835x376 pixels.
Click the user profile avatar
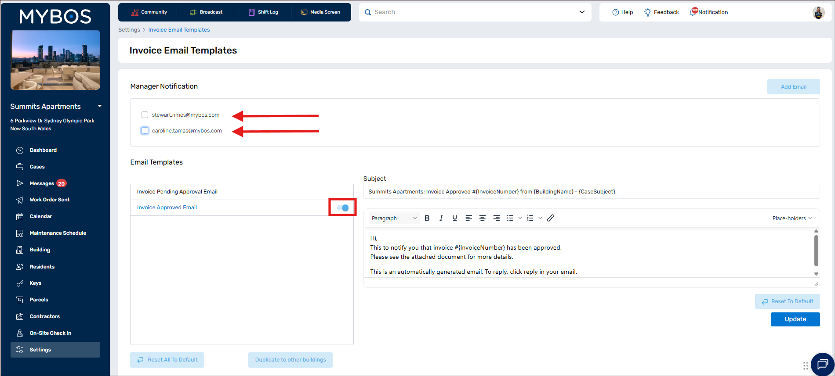pyautogui.click(x=818, y=12)
